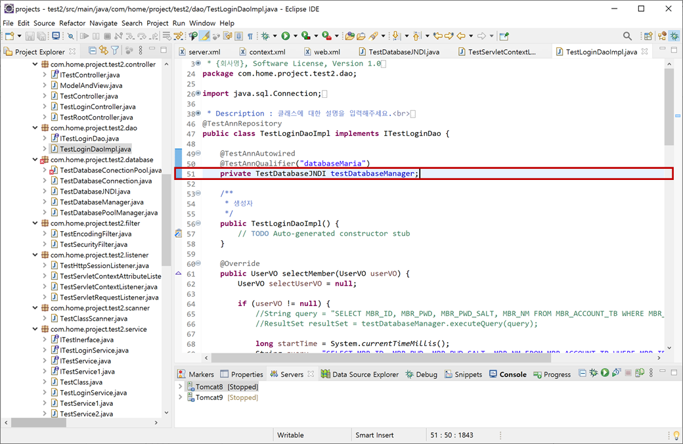Screen dimensions: 683x444
Task: Click Open Type icon in toolbar
Action: [350, 36]
